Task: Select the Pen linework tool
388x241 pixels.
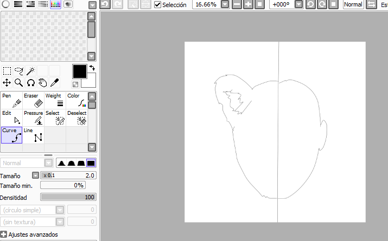Action: click(11, 100)
